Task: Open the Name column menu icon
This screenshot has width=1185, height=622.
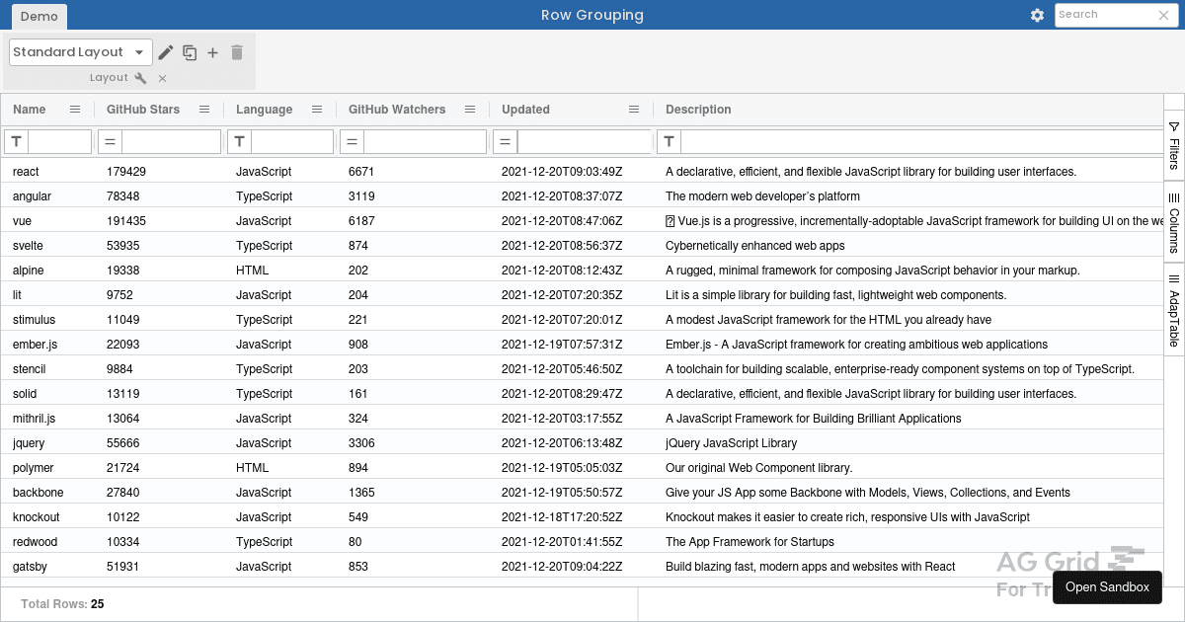Action: coord(75,110)
